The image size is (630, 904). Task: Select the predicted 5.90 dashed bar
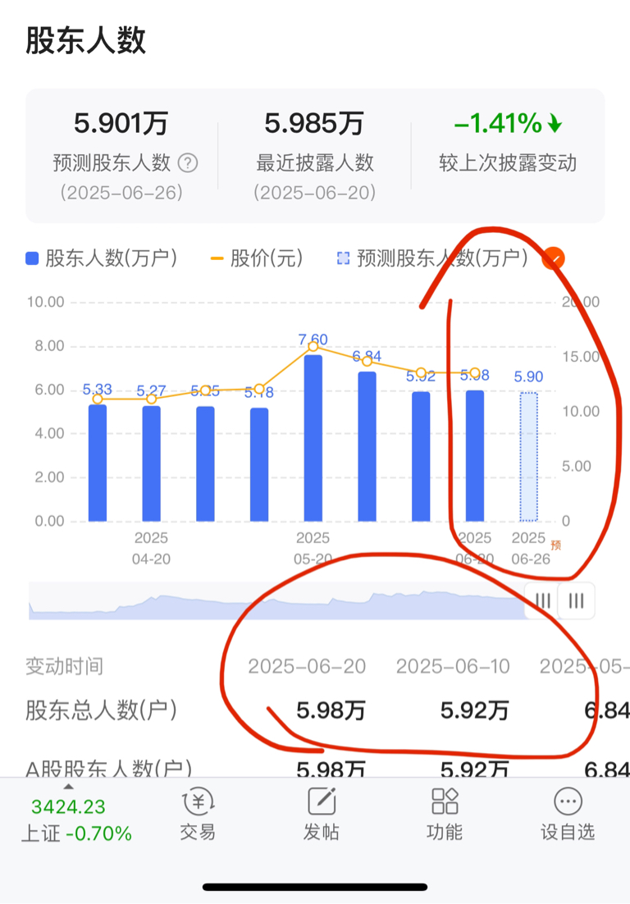click(x=528, y=457)
